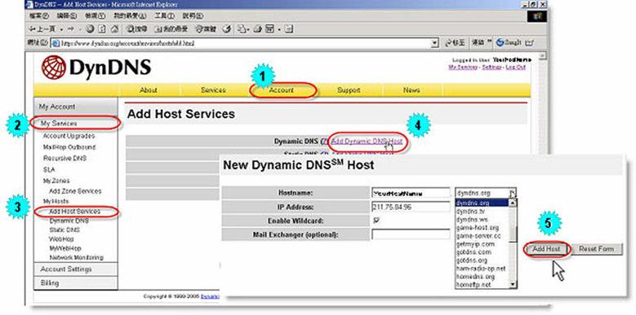
Task: Click the My Services link at top right
Action: [x=463, y=67]
